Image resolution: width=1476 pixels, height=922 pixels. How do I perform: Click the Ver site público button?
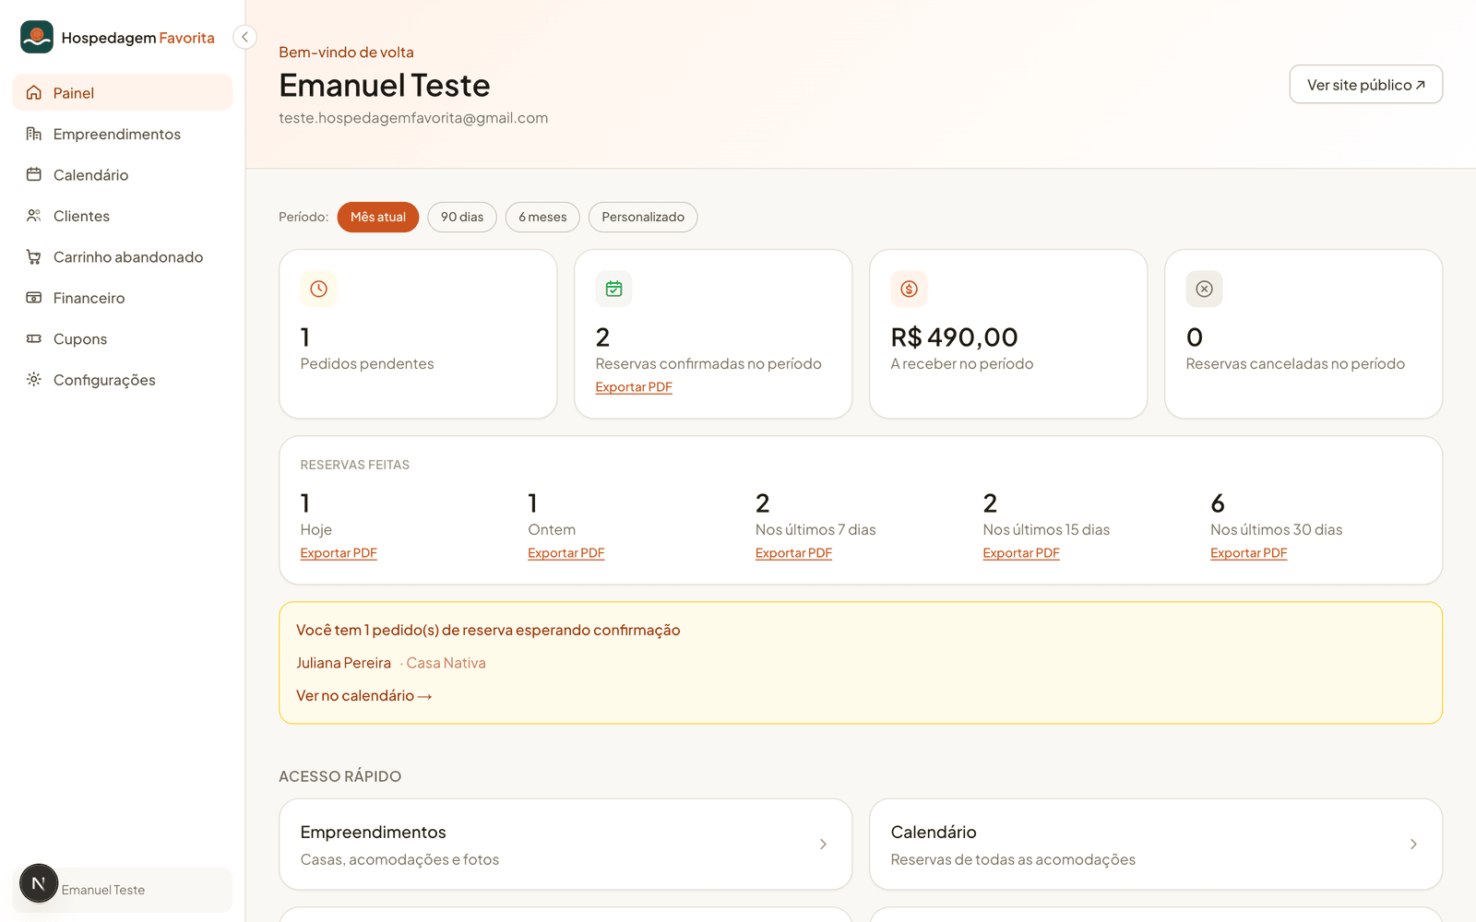1365,84
